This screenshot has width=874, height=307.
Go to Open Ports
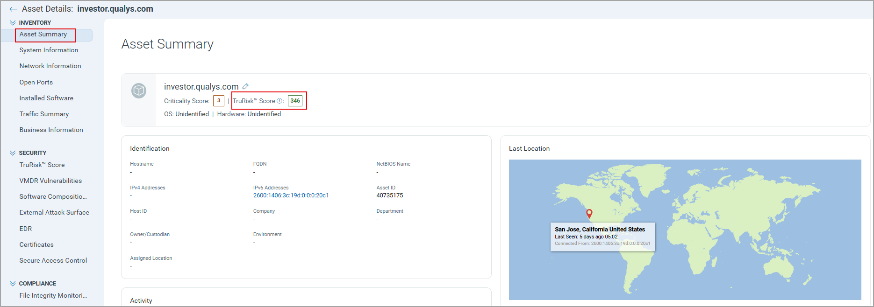point(36,82)
